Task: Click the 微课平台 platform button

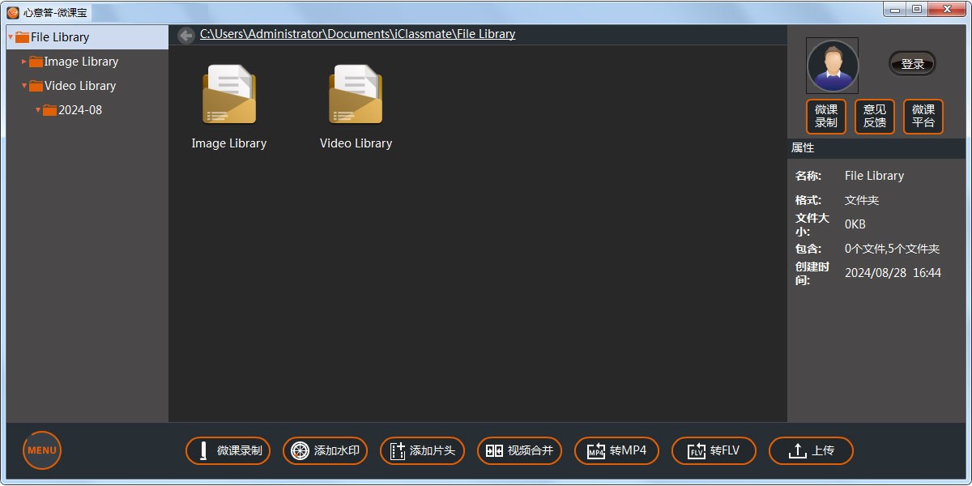Action: 923,117
